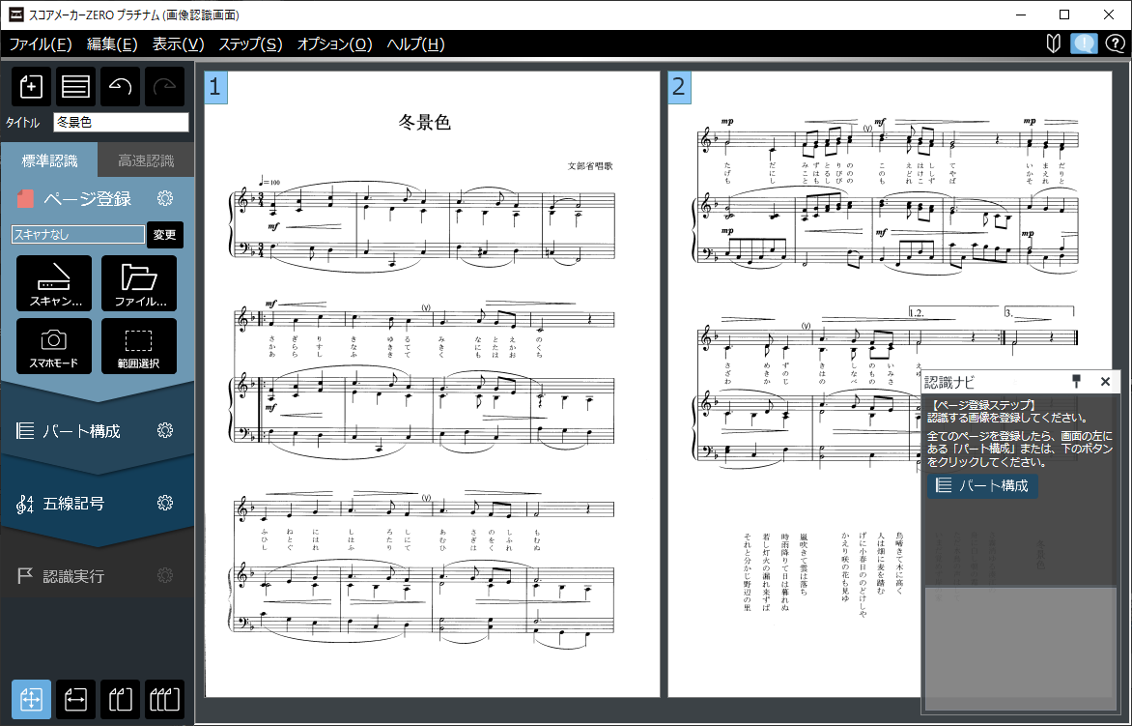1132x726 pixels.
Task: Switch to the 高速認識 tab
Action: click(146, 160)
